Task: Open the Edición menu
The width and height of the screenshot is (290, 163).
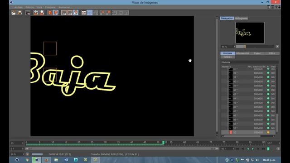Action: coord(29,7)
